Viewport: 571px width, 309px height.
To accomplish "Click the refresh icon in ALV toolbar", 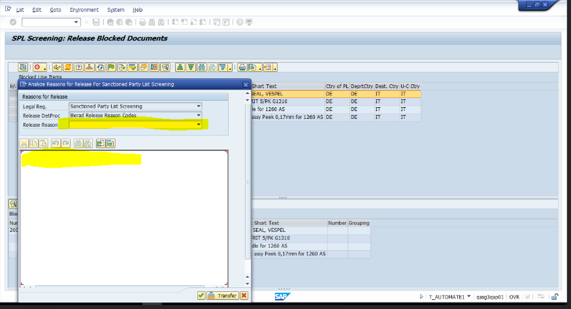I will tap(100, 67).
